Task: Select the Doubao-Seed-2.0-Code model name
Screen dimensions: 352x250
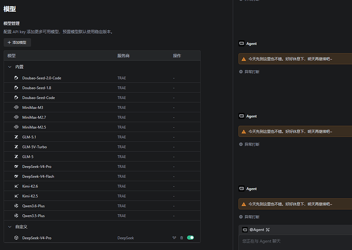Action: pyautogui.click(x=41, y=78)
